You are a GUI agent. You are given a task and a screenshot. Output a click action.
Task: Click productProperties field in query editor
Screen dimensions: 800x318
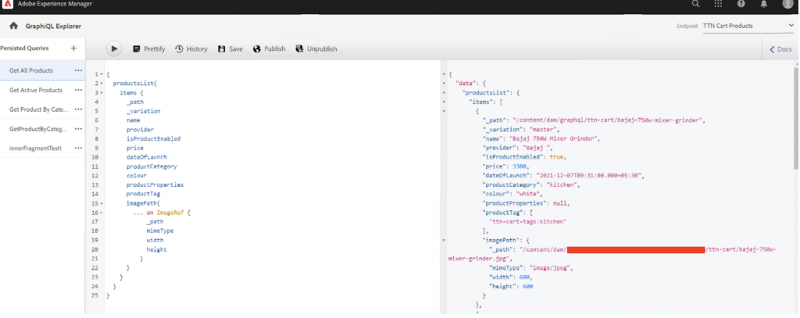point(155,184)
